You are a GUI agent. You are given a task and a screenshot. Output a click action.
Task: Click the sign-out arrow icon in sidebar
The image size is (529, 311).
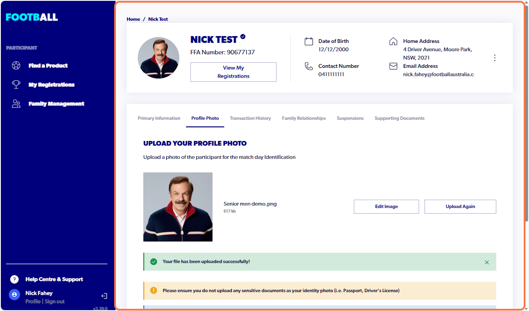pos(104,296)
